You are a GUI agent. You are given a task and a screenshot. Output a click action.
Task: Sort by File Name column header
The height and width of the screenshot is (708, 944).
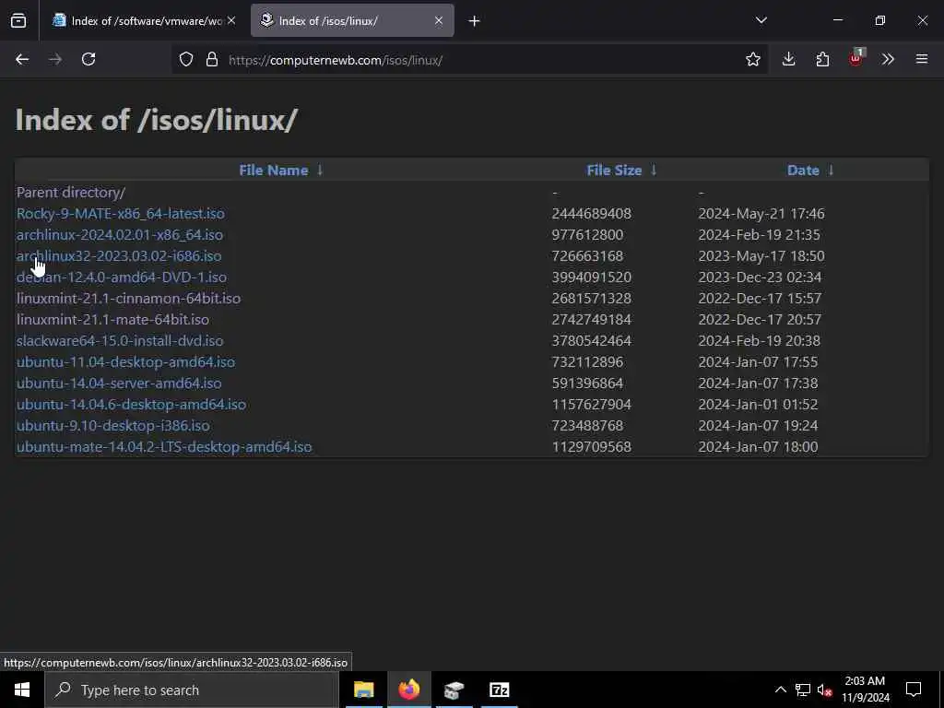(273, 171)
